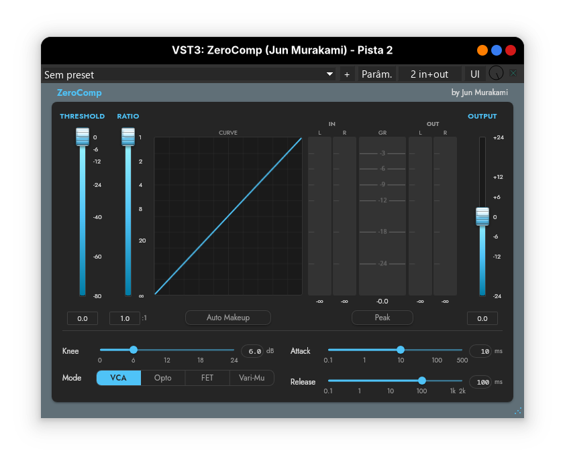Click the wet/dry mix knob in plugin header
Screen dimensions: 565x463
[x=496, y=74]
